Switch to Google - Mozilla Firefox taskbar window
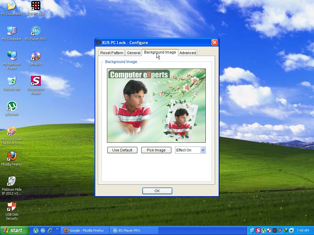 click(85, 230)
